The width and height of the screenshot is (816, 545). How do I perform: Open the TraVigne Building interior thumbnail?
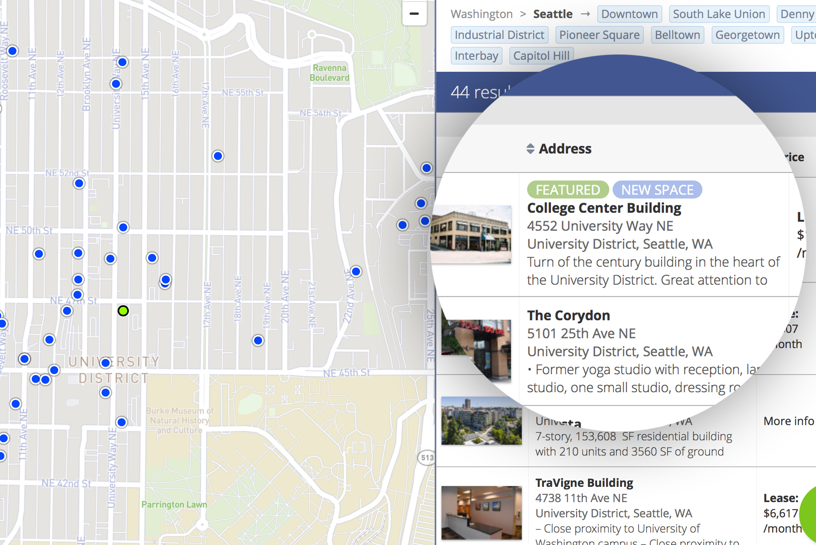tap(481, 513)
